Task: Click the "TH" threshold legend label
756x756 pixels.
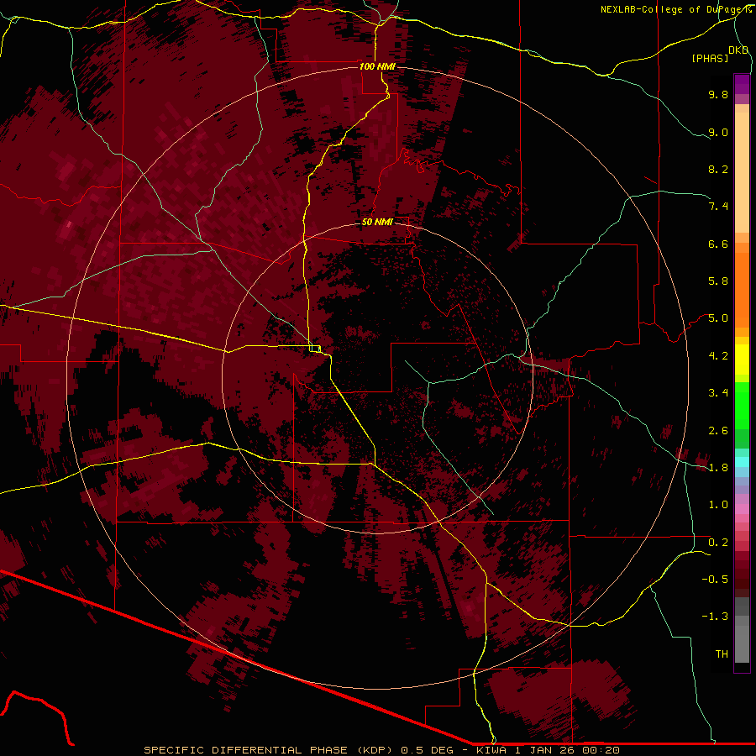Action: (722, 654)
